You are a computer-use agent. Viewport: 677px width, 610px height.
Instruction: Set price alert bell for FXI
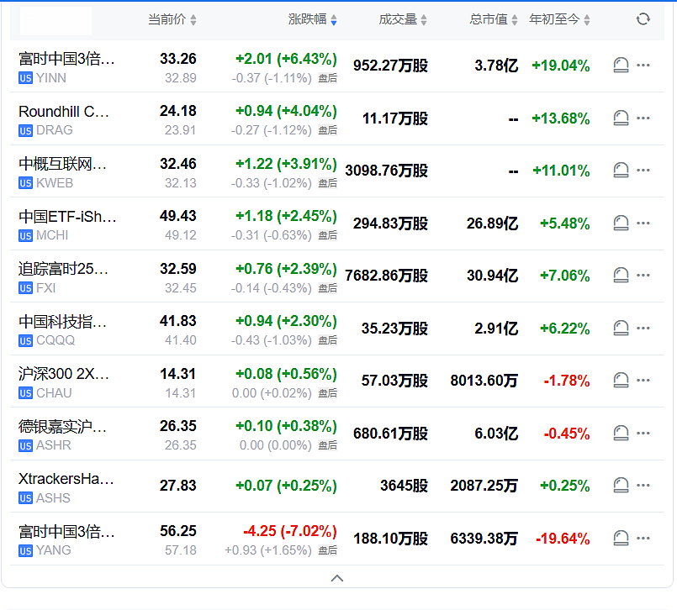(621, 276)
